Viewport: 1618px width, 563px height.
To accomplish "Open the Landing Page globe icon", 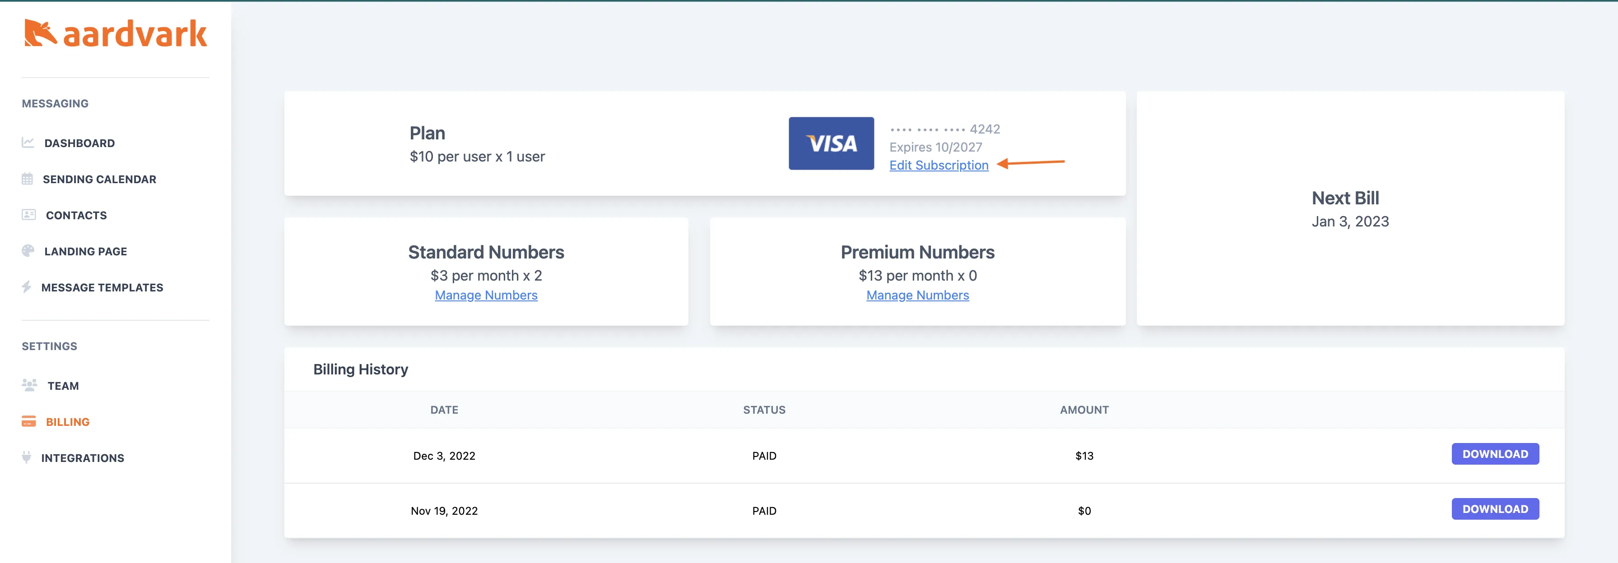I will pos(28,251).
